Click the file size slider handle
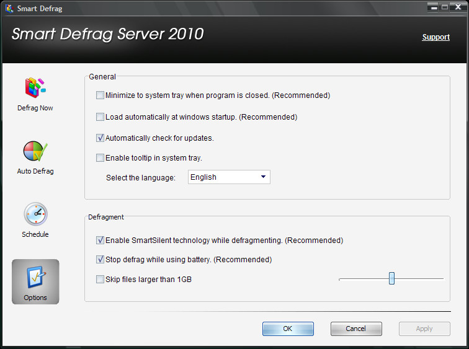The height and width of the screenshot is (349, 469). [x=391, y=278]
